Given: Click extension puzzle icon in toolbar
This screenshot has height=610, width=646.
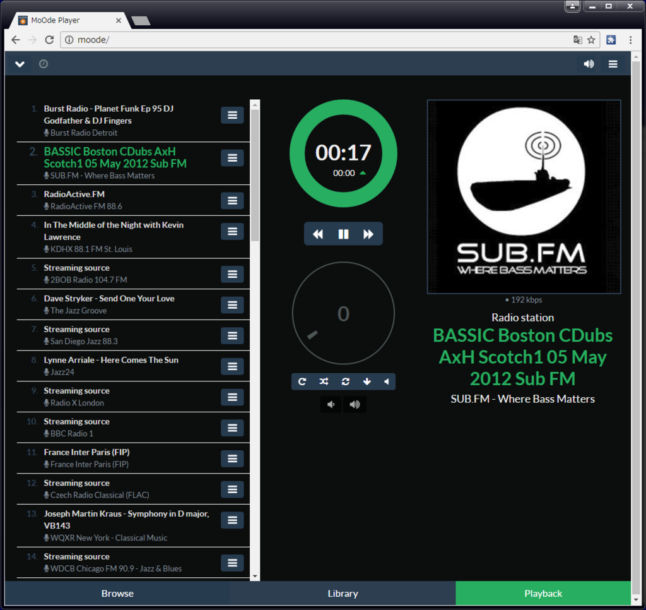Looking at the screenshot, I should pos(611,40).
